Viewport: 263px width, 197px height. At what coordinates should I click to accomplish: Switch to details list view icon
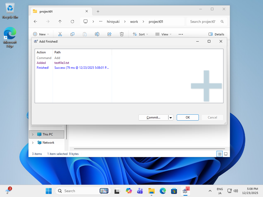[x=220, y=154]
